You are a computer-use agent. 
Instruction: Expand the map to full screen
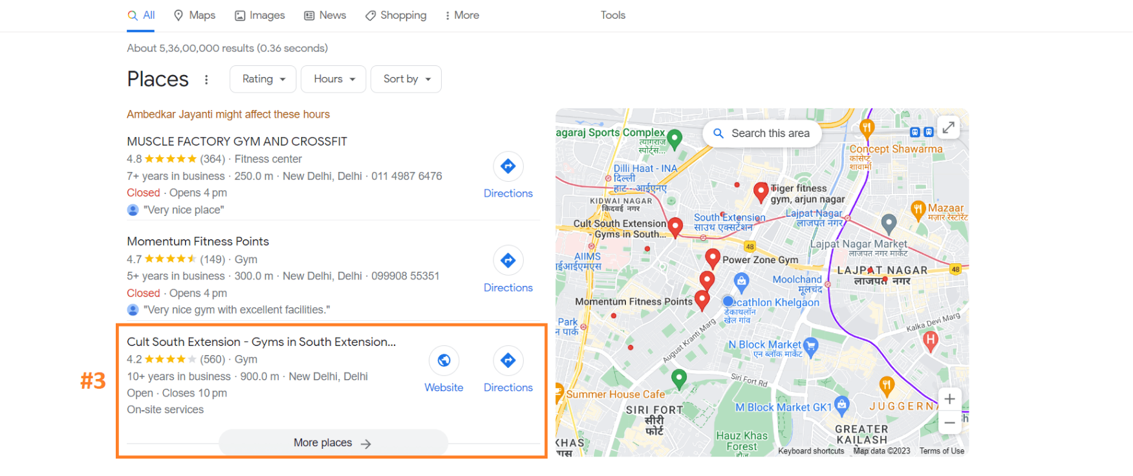pos(948,127)
